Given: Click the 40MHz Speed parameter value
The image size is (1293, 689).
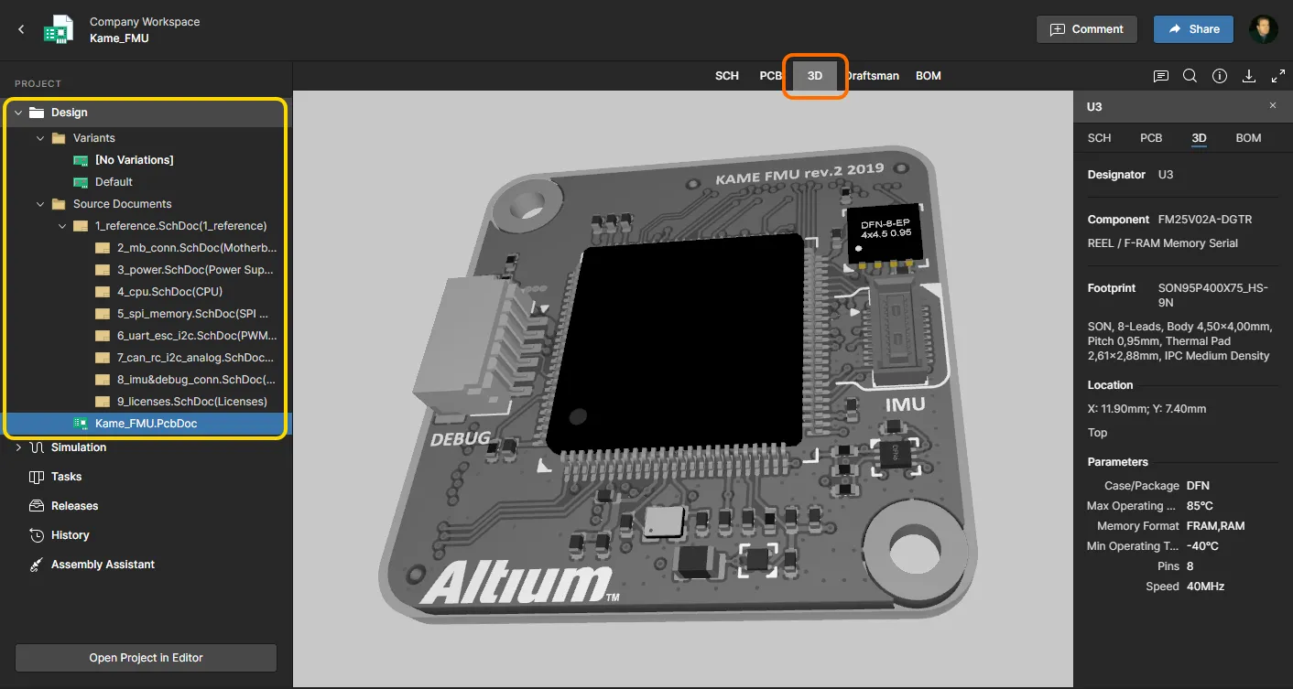Looking at the screenshot, I should [x=1205, y=587].
